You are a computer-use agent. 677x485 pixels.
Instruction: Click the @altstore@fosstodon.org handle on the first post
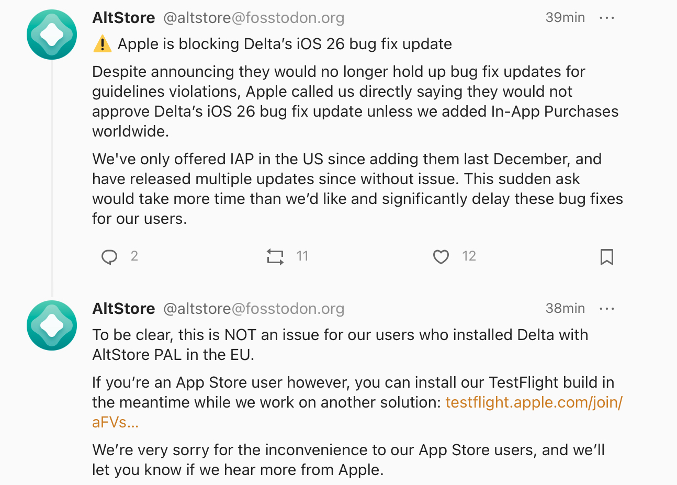pyautogui.click(x=254, y=18)
